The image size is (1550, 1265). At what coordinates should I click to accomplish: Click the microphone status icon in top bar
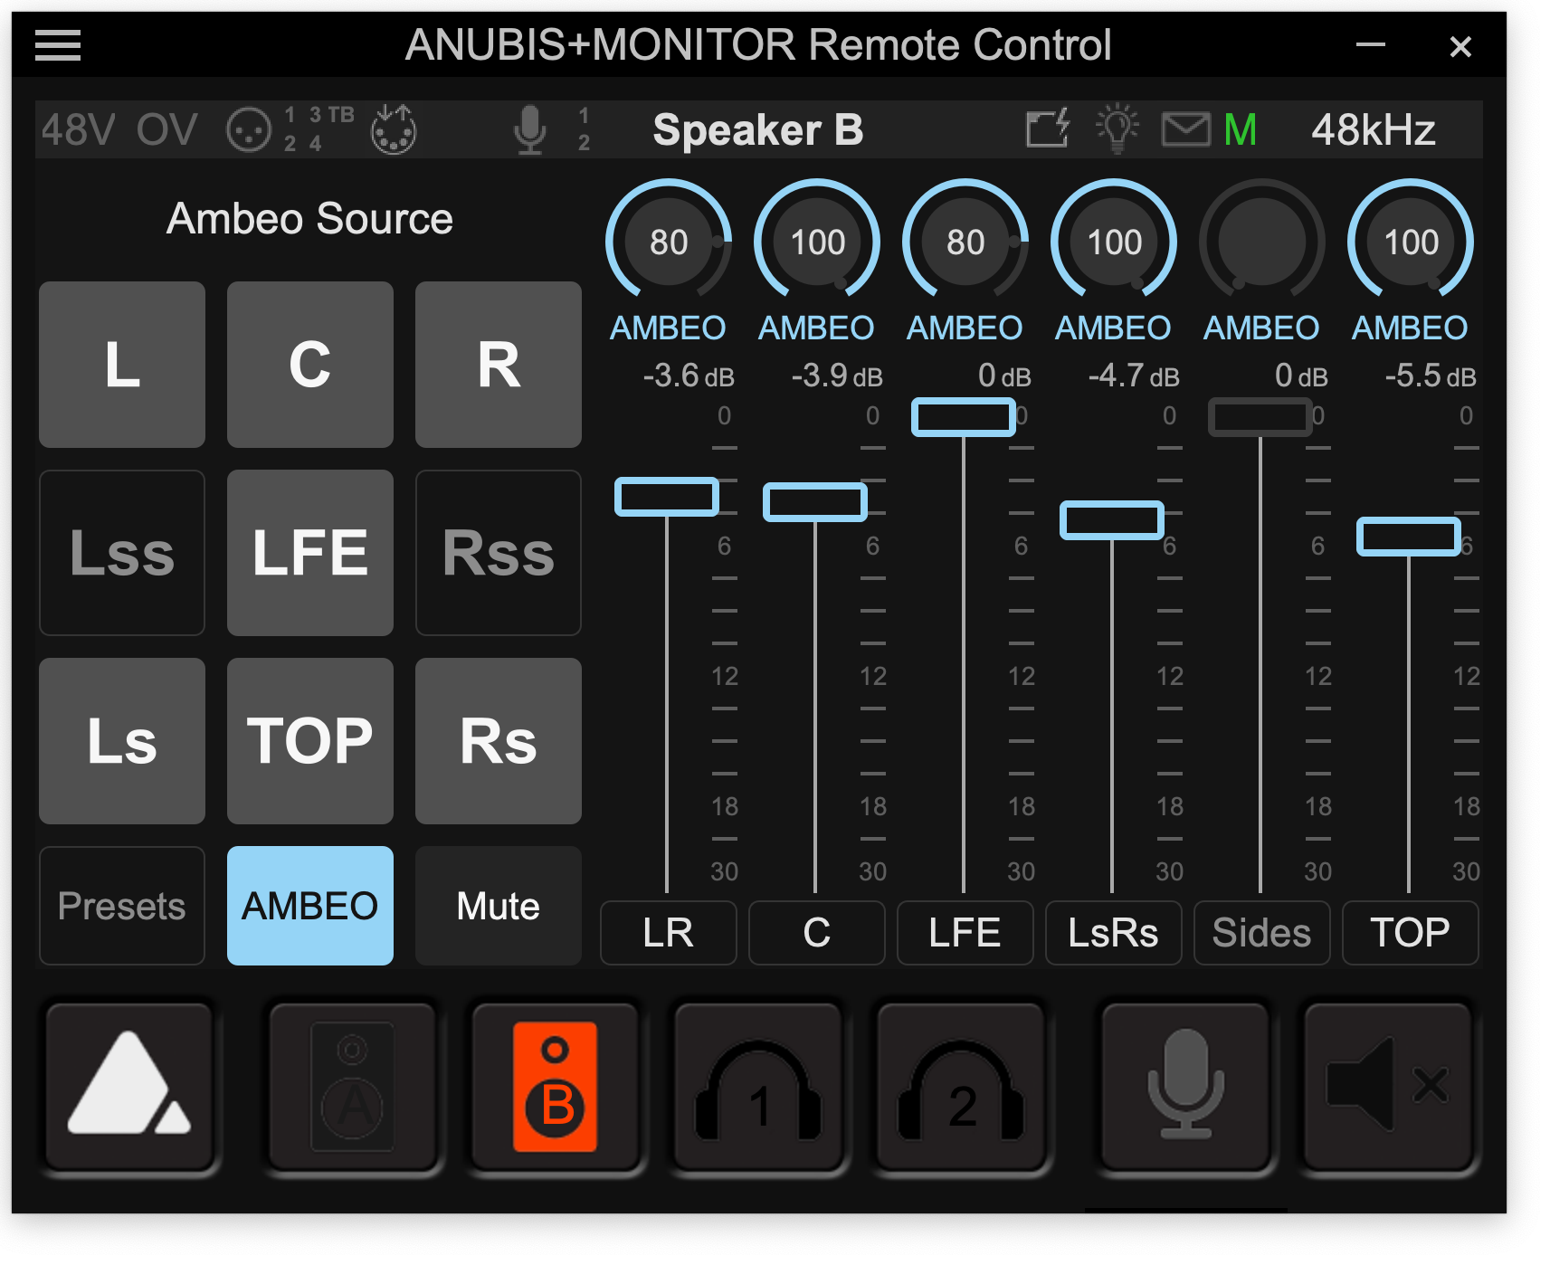tap(530, 129)
